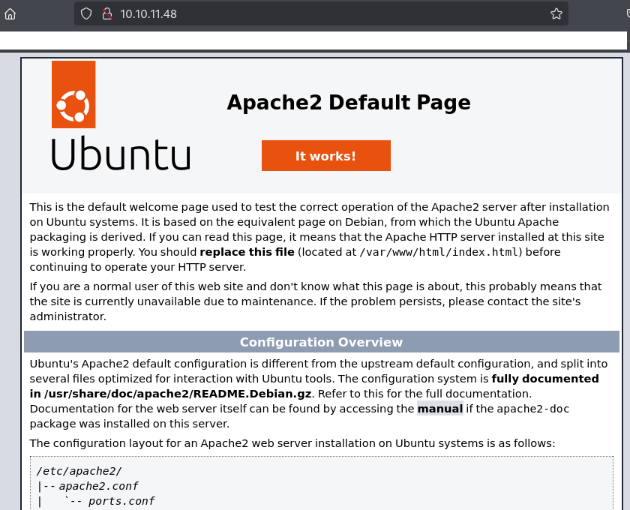Click the browser Home icon
630x510 pixels.
[10, 13]
